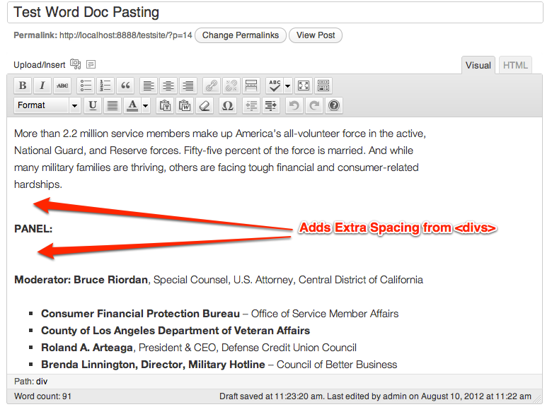Viewport: 552px width, 419px height.
Task: Open text color picker dropdown arrow
Action: (145, 105)
